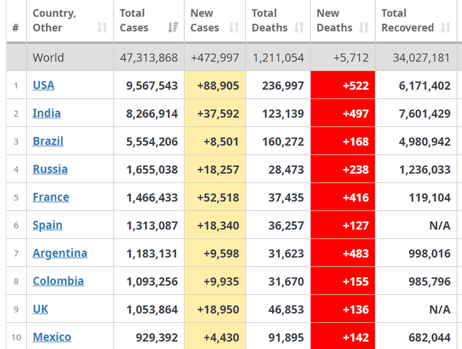This screenshot has height=349, width=462.
Task: Click sort icon in Country, Other column
Action: pyautogui.click(x=102, y=27)
